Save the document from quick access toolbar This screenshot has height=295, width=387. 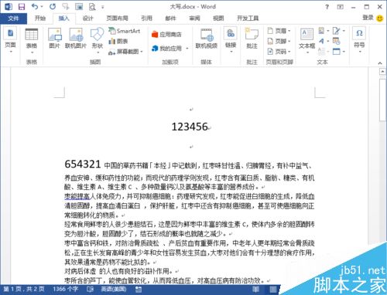(x=22, y=7)
